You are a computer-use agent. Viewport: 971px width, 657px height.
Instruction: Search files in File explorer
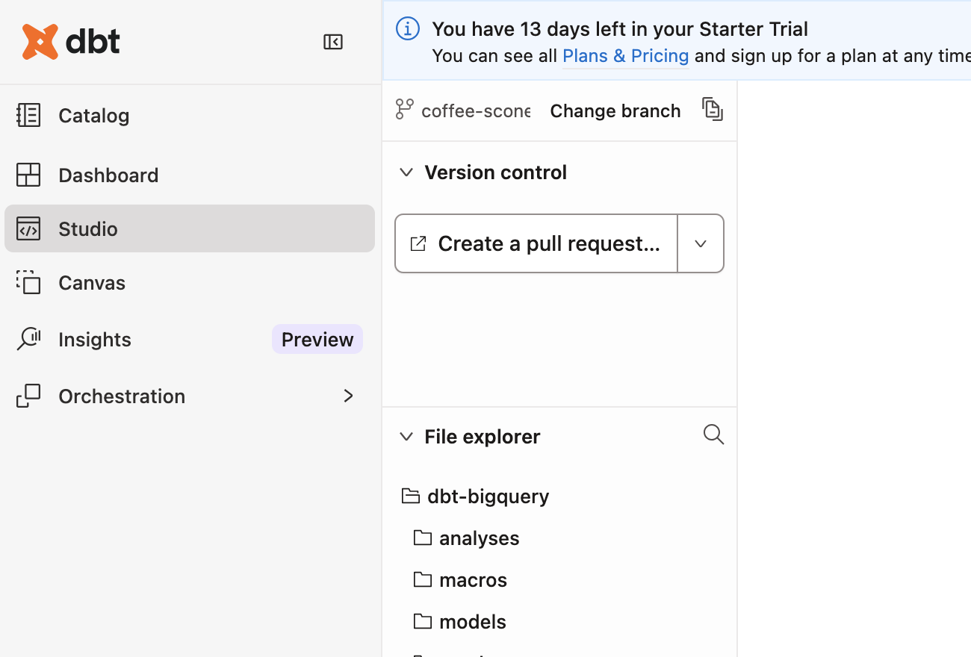tap(713, 435)
